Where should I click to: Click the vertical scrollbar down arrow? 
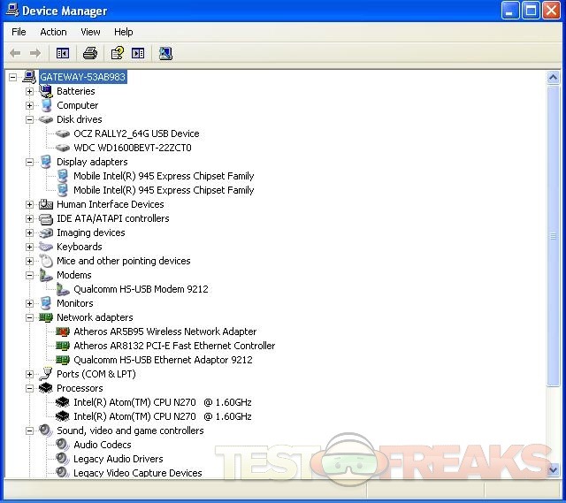pyautogui.click(x=554, y=471)
